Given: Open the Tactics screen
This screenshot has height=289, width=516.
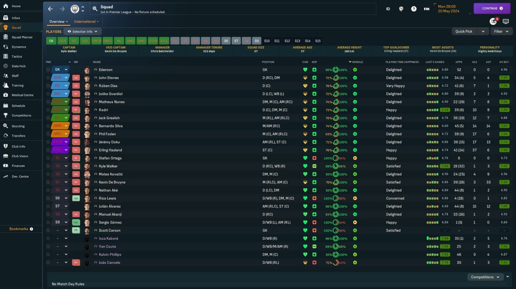Looking at the screenshot, I should tap(17, 57).
